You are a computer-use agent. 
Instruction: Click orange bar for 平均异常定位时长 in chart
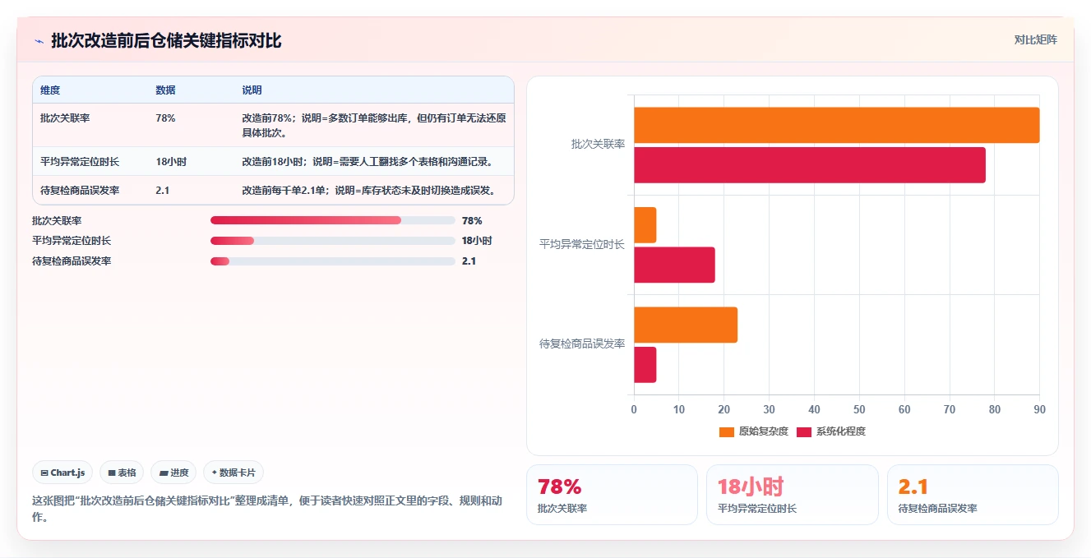pos(645,225)
